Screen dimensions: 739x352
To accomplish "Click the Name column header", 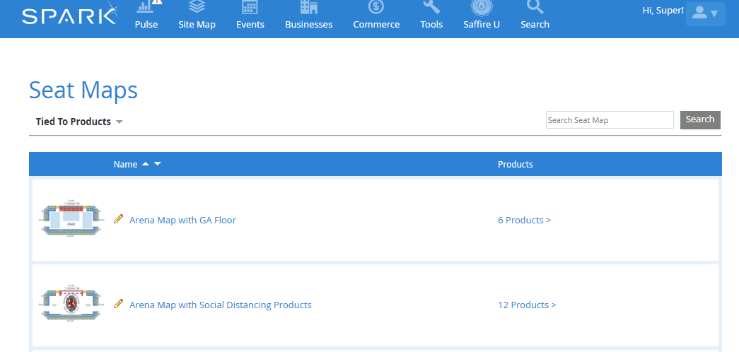I will click(x=125, y=165).
